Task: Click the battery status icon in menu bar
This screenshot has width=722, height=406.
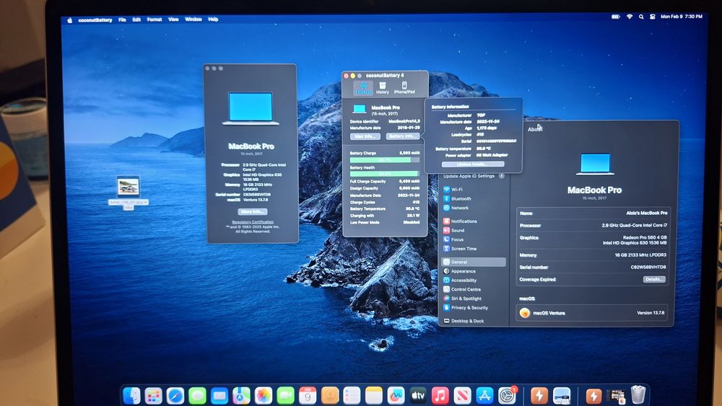Action: tap(616, 17)
